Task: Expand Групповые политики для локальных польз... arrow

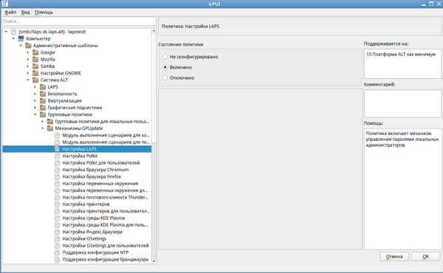Action: [42, 122]
